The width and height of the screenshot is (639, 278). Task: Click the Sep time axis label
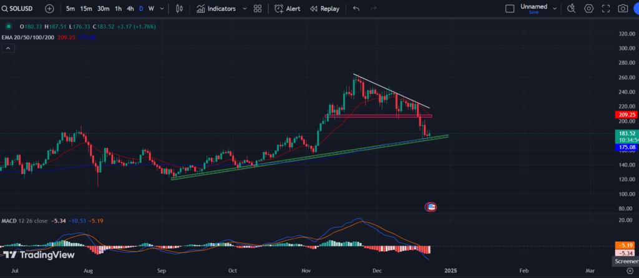point(162,271)
